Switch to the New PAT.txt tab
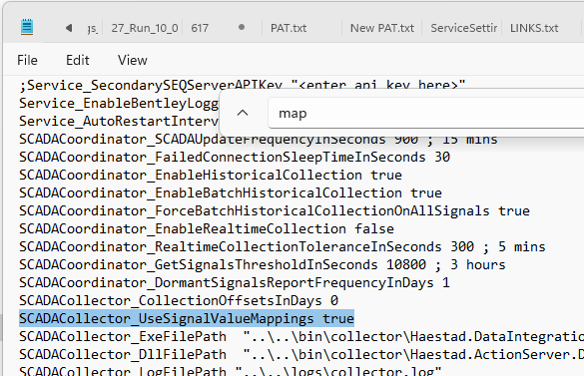This screenshot has height=376, width=584. (x=382, y=28)
